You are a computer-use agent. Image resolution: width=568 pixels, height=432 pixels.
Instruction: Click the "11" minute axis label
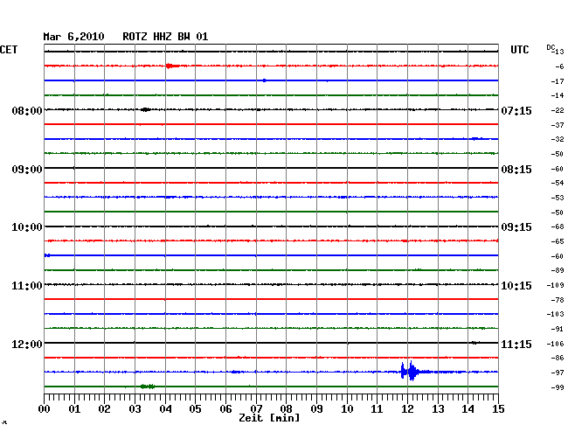[377, 409]
